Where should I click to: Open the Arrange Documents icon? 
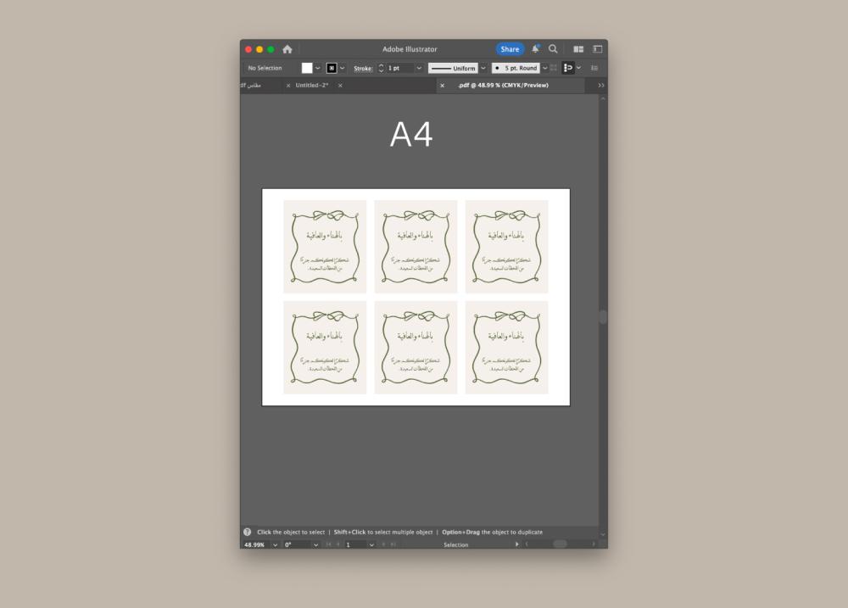[578, 49]
